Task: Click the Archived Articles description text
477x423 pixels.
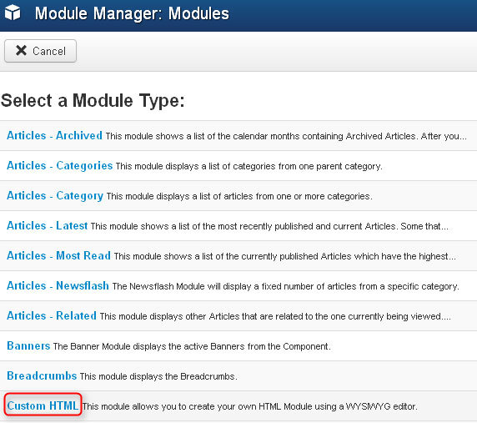Action: [x=286, y=136]
